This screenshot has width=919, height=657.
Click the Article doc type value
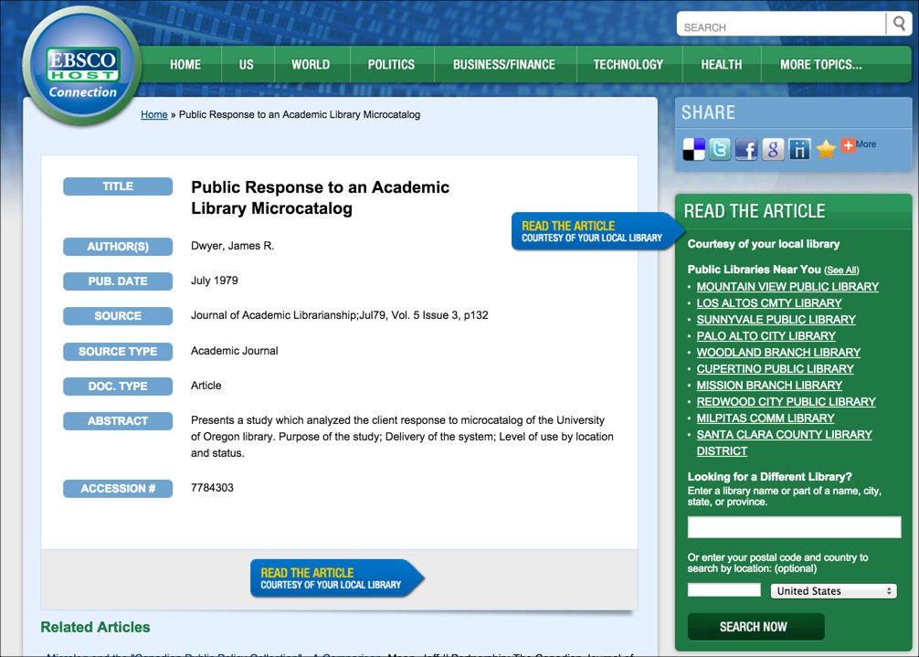coord(206,385)
